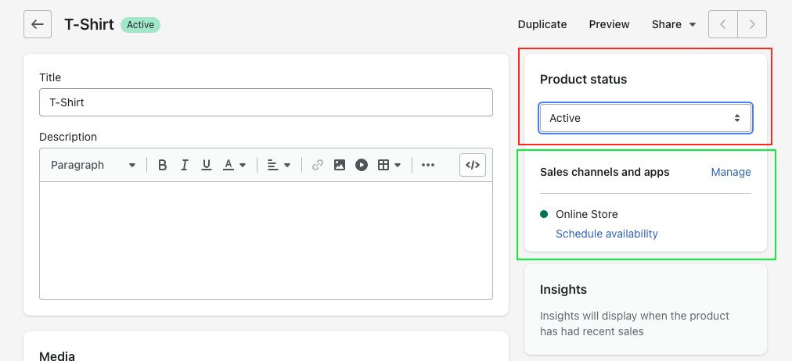Open the text color dropdown

(235, 165)
